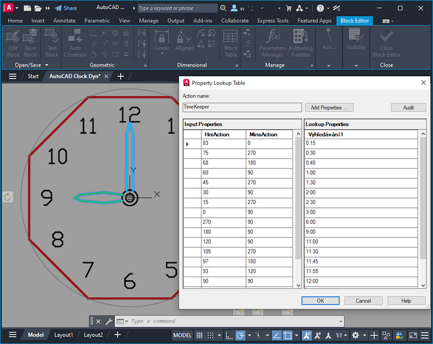Click the New file icon
Image resolution: width=433 pixels, height=344 pixels.
click(27, 8)
